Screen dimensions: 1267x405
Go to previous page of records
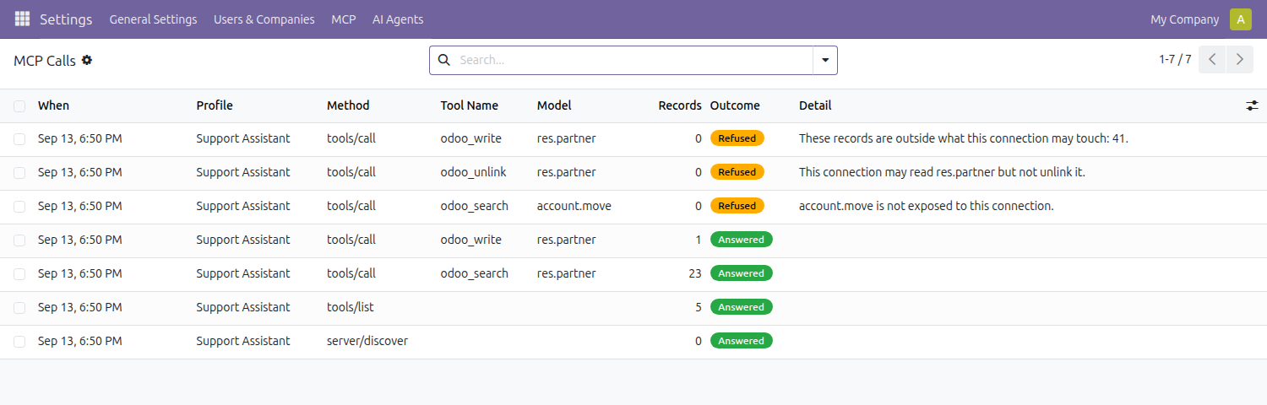point(1212,59)
